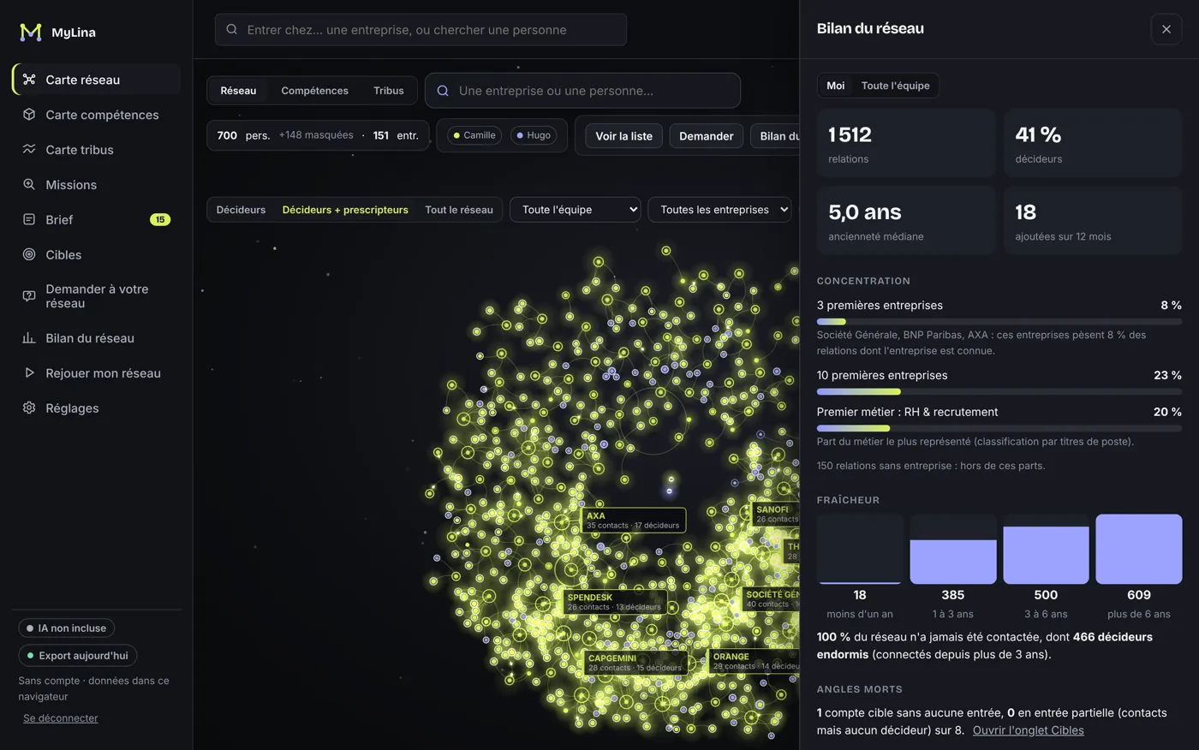1199x750 pixels.
Task: Click the Carte compétences cube icon
Action: click(29, 115)
